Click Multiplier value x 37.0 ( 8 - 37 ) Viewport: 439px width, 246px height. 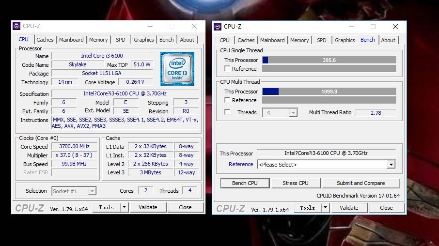tap(74, 155)
